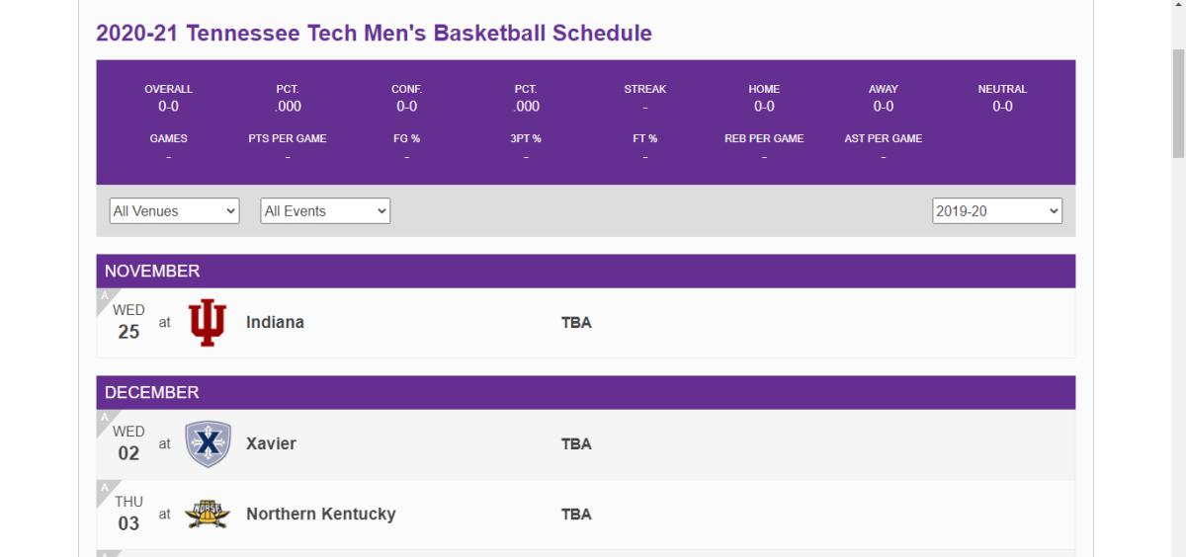Expand the All Events filter dropdown
1186x557 pixels.
[x=325, y=211]
